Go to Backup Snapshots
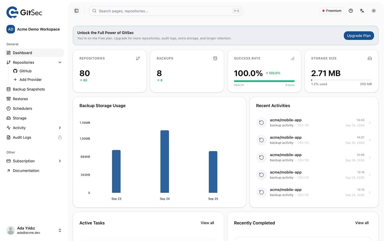 (x=34, y=89)
